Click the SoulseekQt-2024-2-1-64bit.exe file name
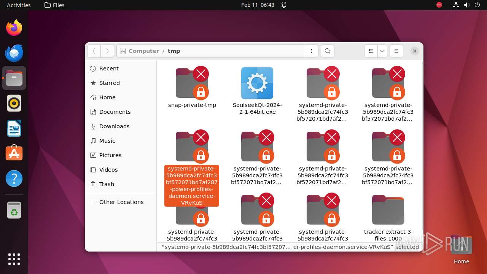This screenshot has width=487, height=274. (257, 108)
